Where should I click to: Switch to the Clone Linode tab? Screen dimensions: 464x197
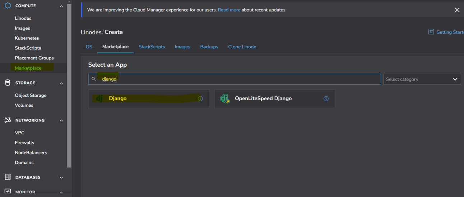pos(242,47)
